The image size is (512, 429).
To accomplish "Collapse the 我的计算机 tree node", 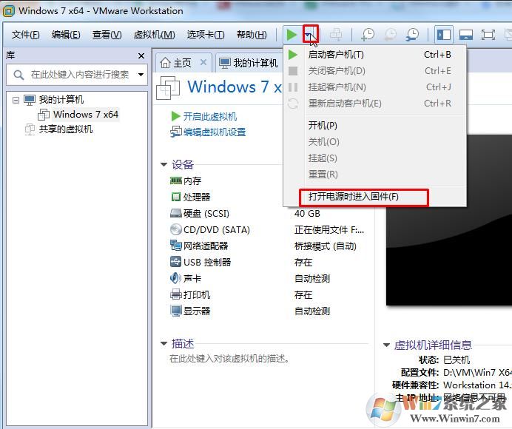I will coord(16,100).
